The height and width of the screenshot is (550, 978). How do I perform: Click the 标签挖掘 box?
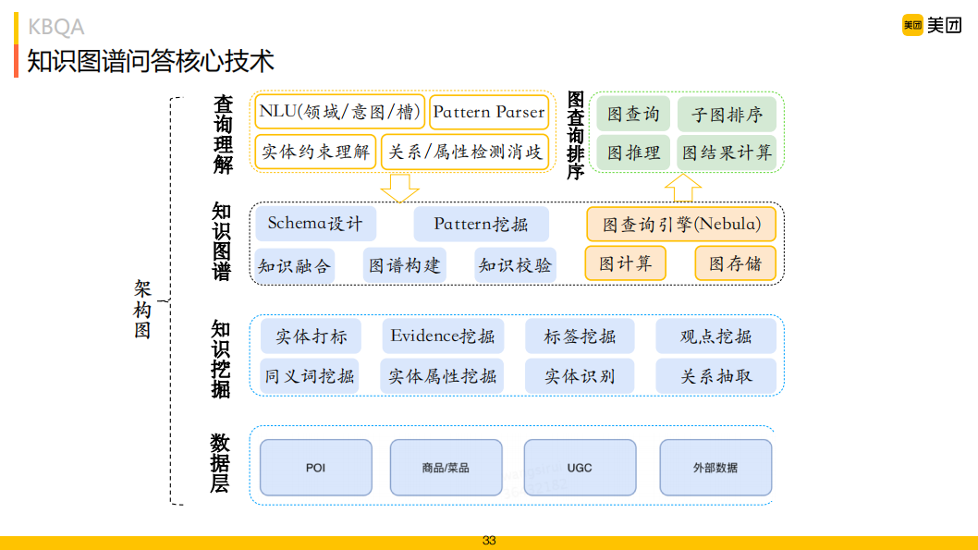click(x=580, y=336)
